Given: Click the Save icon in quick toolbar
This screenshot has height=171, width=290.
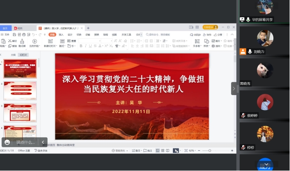Looking at the screenshot, I should click(14, 35).
